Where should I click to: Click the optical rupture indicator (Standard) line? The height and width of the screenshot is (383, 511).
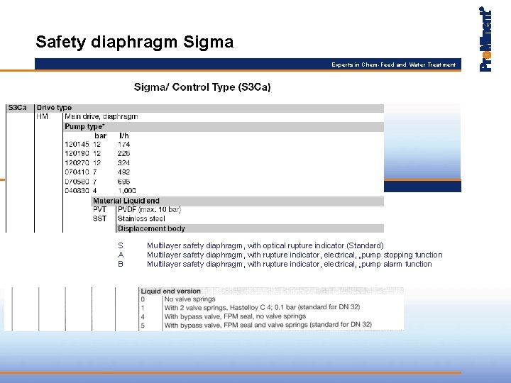tap(265, 245)
